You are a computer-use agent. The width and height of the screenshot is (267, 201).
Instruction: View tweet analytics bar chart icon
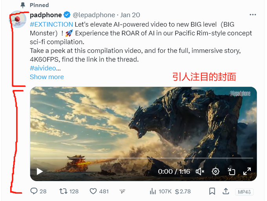[x=153, y=191]
